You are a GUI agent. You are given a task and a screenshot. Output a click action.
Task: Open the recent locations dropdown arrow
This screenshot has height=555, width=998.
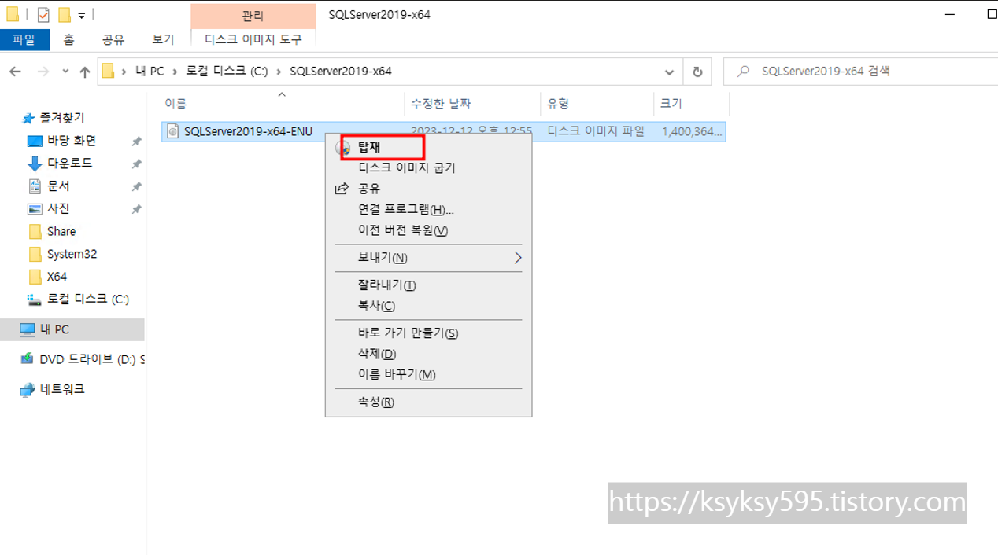(x=65, y=72)
